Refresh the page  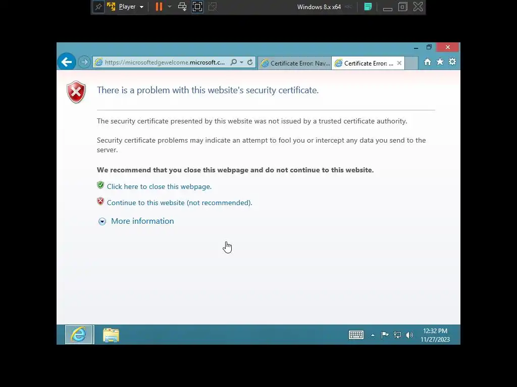click(x=250, y=62)
